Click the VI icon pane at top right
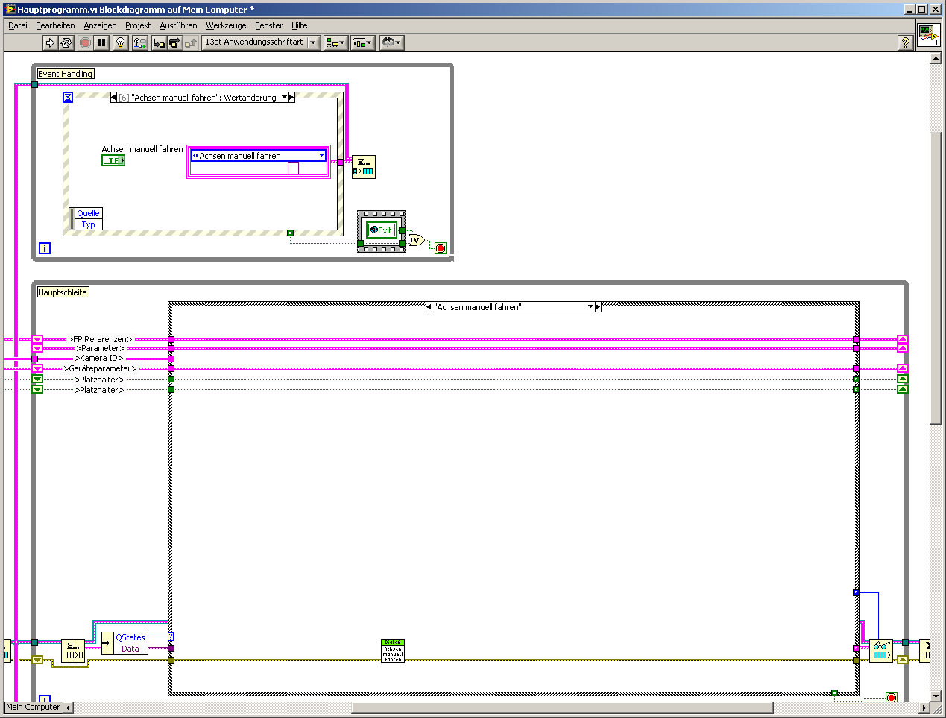 [x=928, y=35]
